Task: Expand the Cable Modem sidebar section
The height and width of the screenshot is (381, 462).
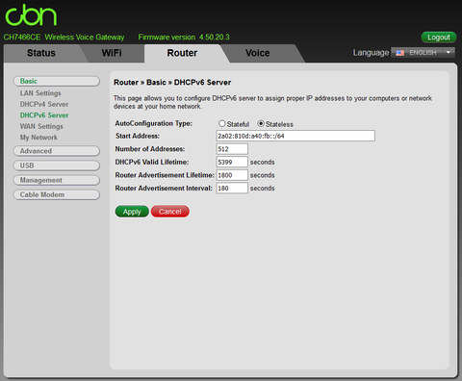Action: point(57,194)
